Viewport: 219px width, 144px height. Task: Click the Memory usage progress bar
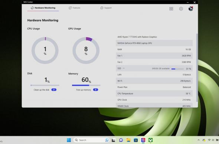click(x=86, y=85)
